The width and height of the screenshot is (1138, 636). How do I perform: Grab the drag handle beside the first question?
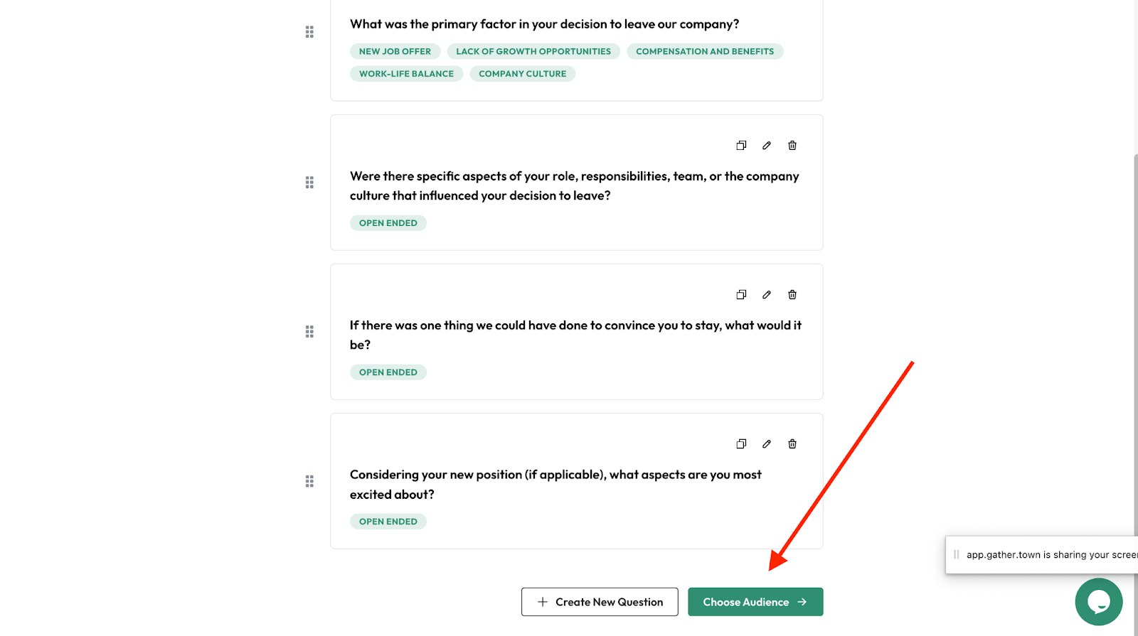point(309,31)
